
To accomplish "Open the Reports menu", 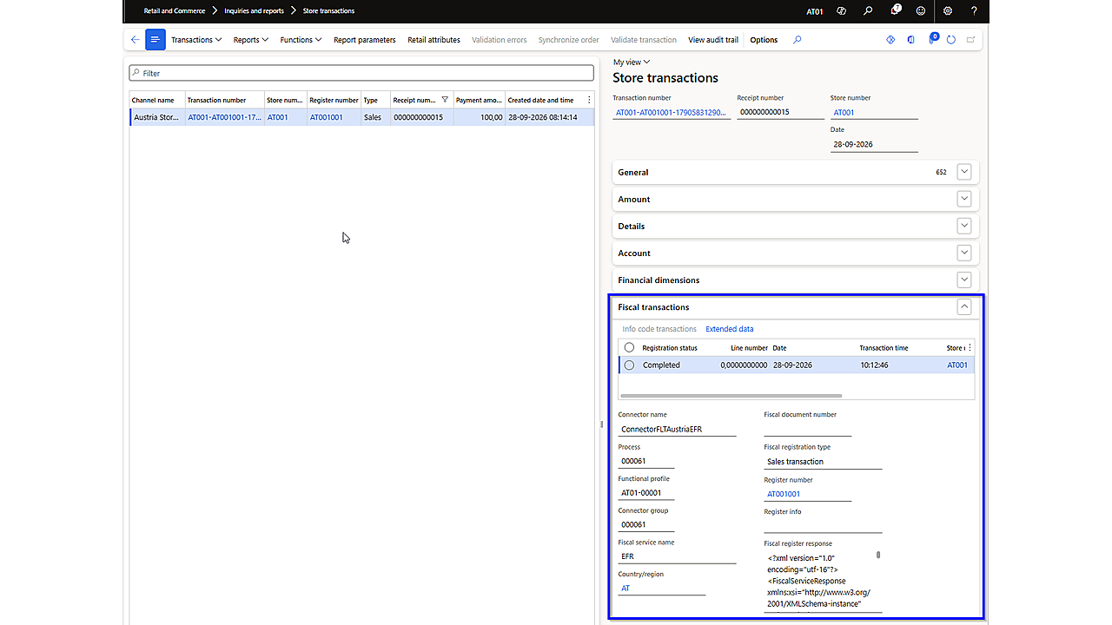I will coord(251,40).
